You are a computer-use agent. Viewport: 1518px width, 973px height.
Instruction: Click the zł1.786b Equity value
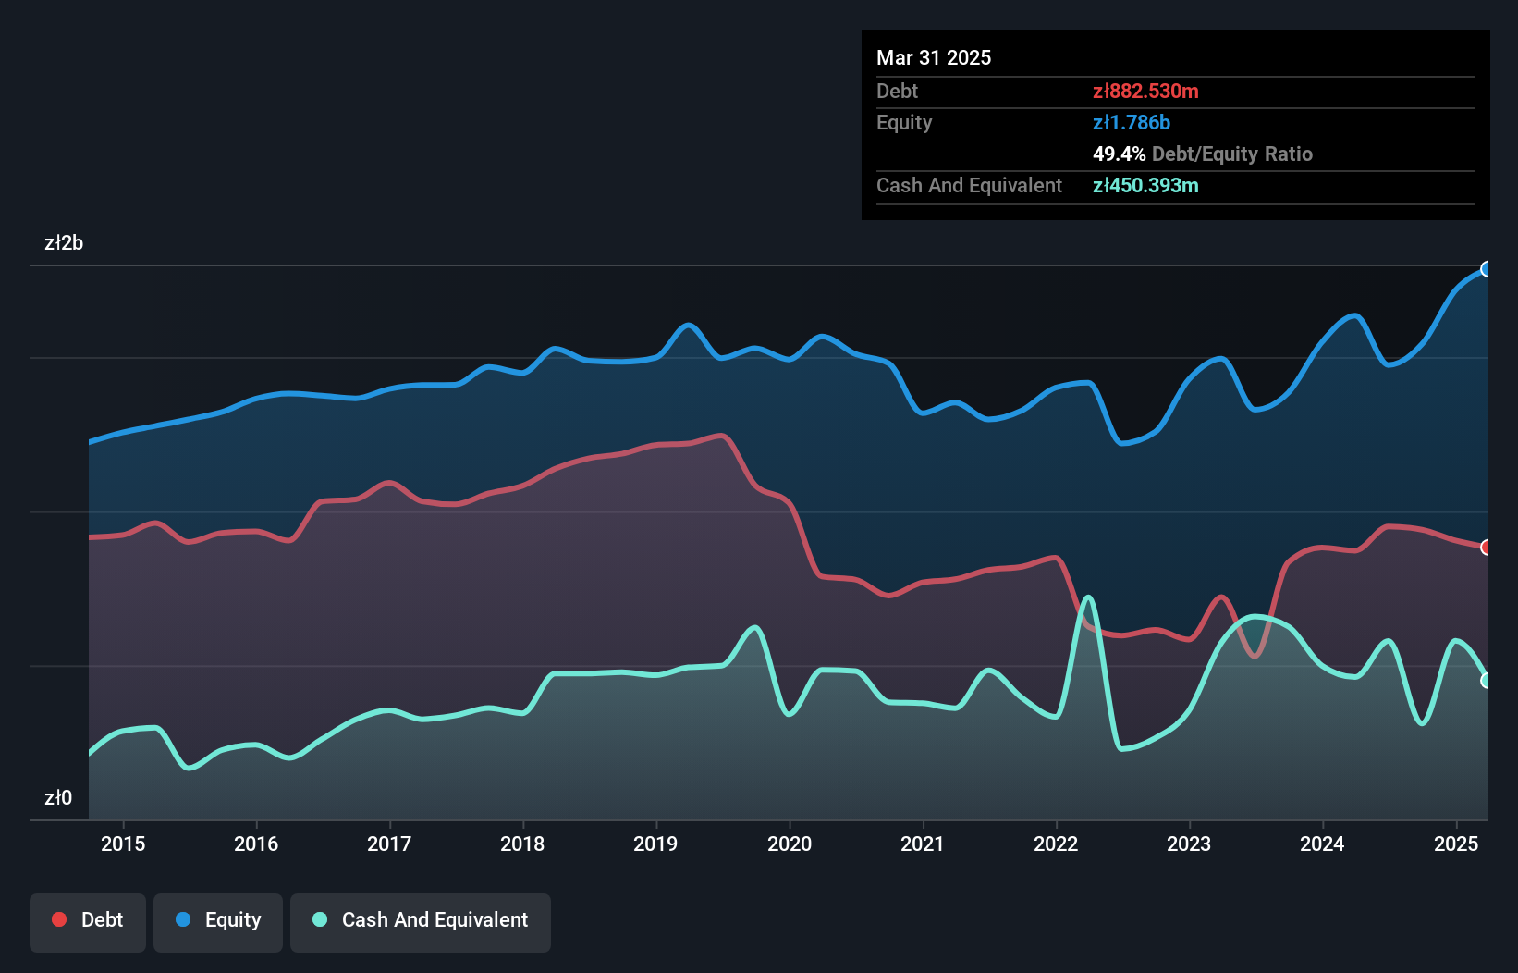1132,122
